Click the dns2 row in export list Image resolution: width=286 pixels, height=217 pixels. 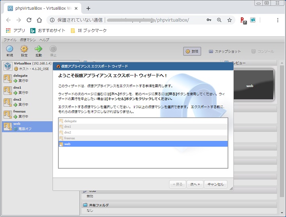[x=143, y=132]
